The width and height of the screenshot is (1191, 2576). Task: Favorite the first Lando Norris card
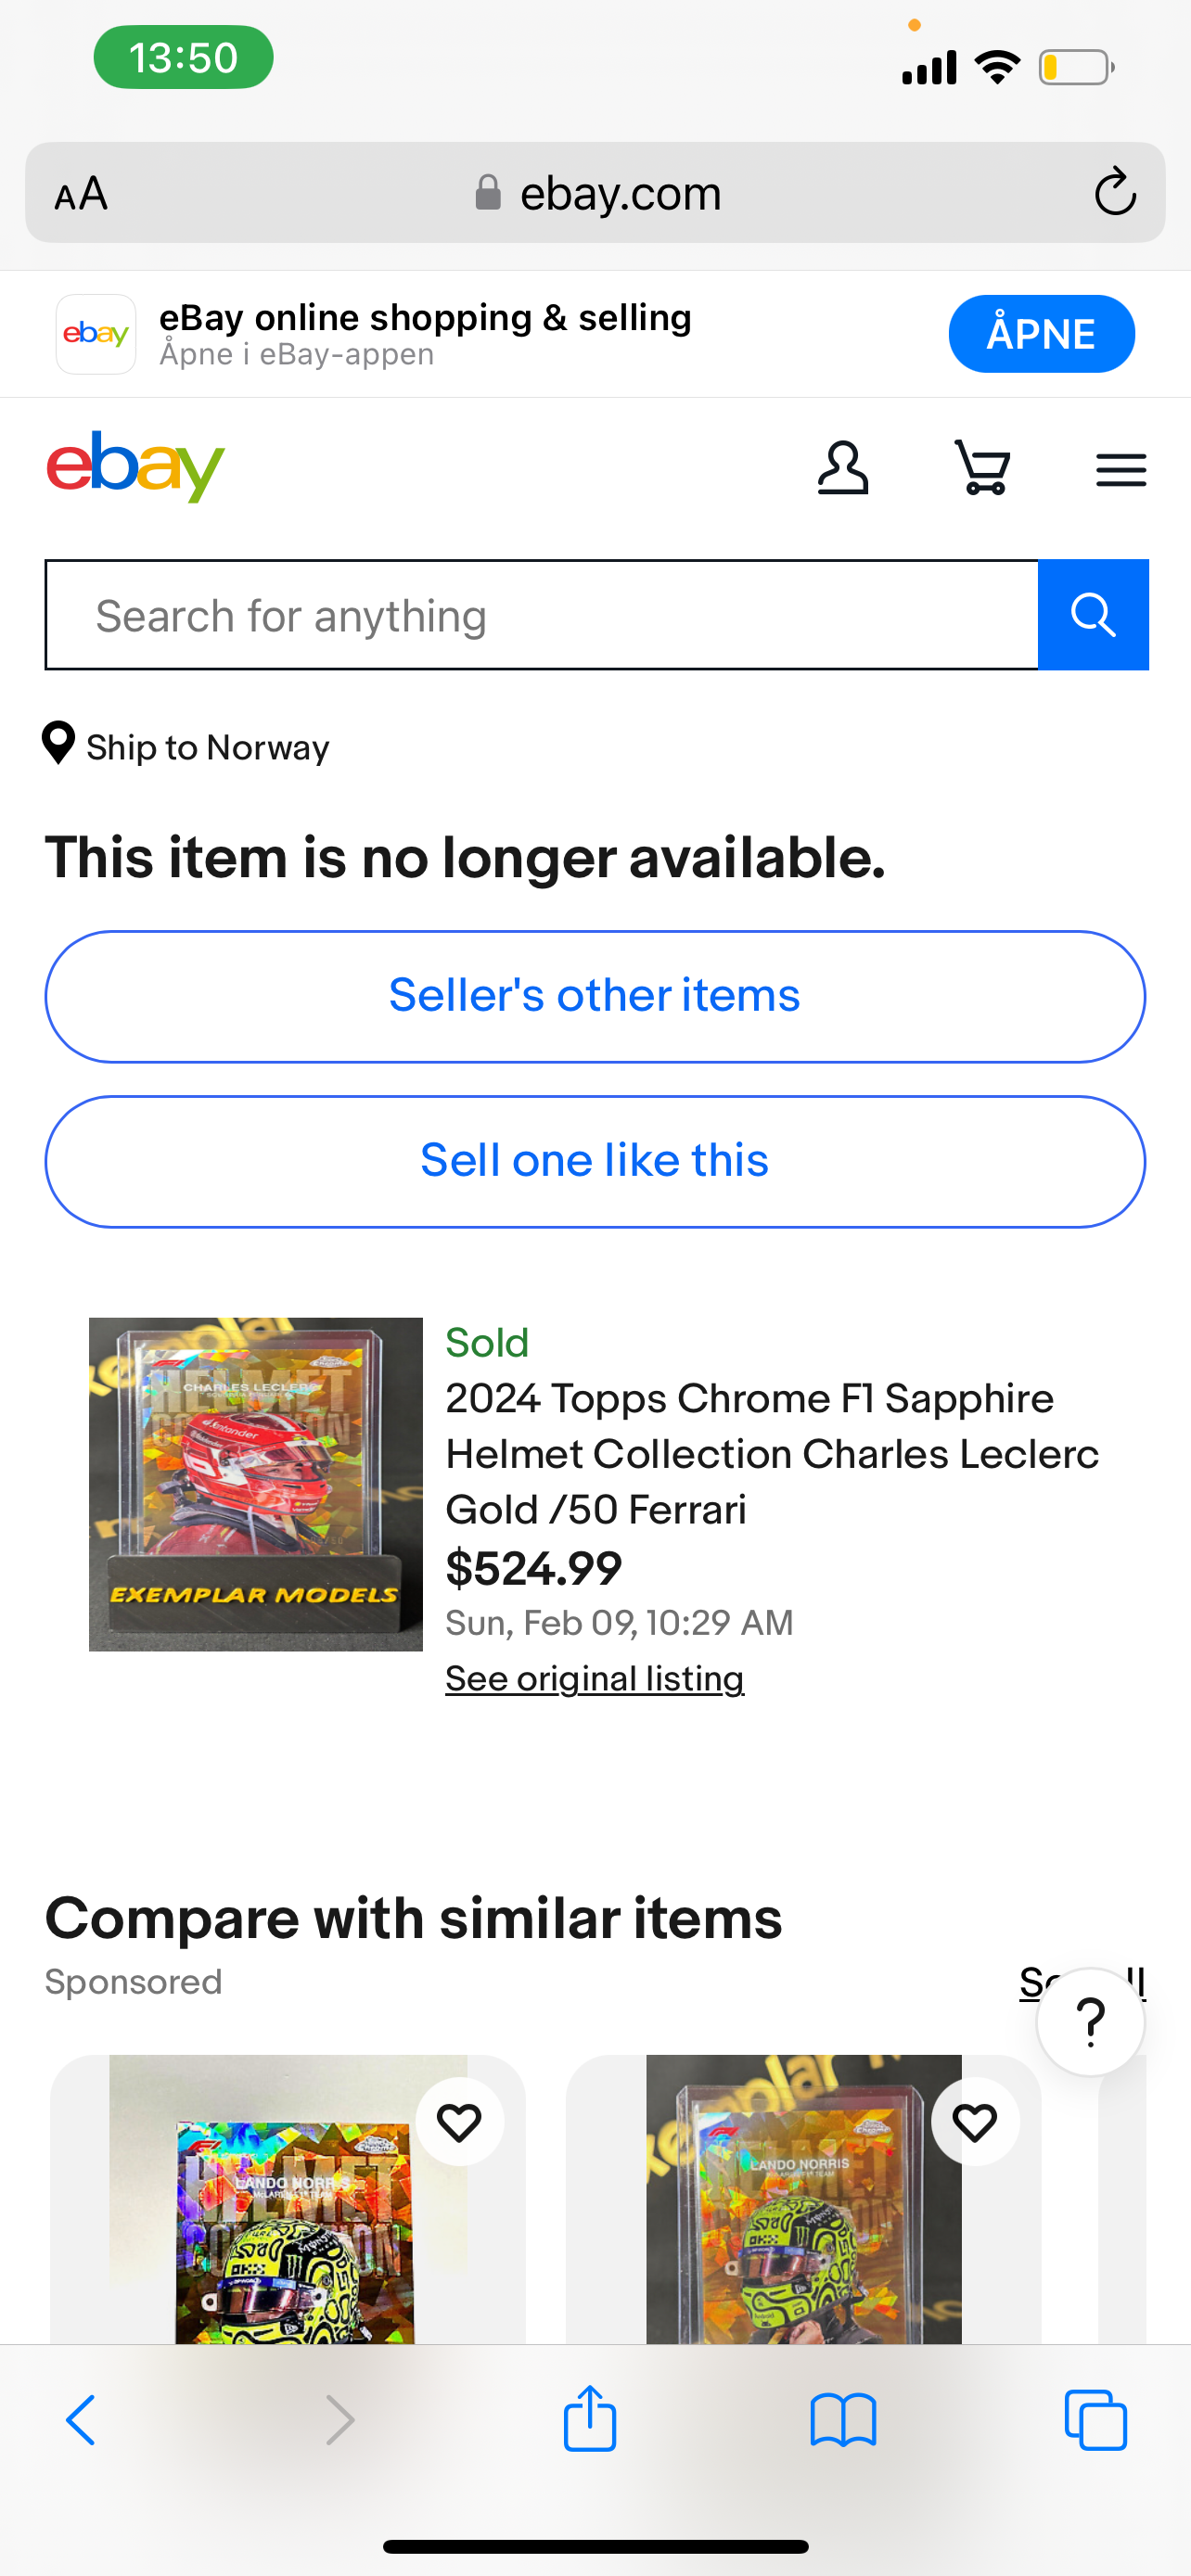pos(459,2122)
